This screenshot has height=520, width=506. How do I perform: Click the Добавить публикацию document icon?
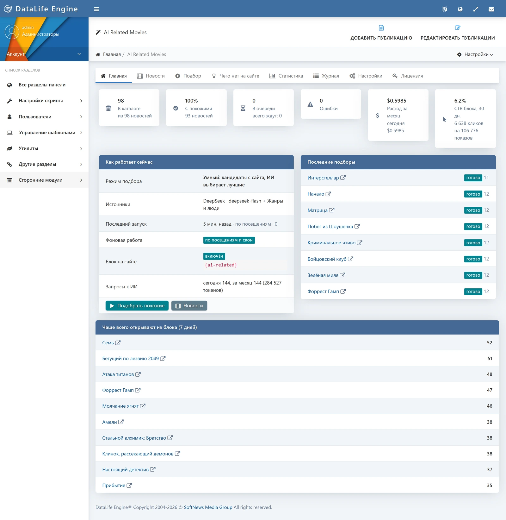[x=381, y=28]
